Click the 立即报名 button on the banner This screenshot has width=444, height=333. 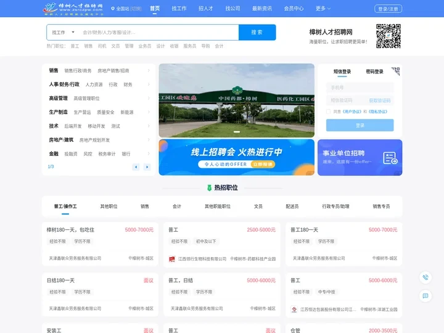click(263, 164)
